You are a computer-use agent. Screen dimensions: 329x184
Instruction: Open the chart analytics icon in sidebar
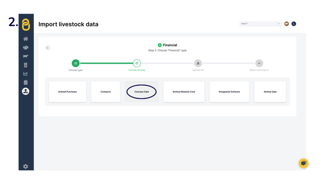tap(26, 73)
